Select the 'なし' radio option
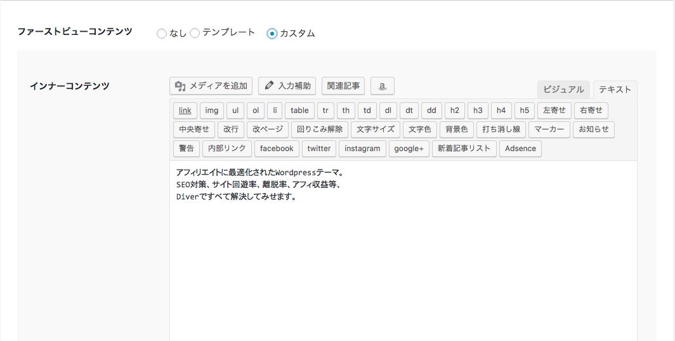 pyautogui.click(x=162, y=34)
